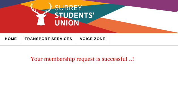Click empty navigation bar right of VOICE ZONE
The width and height of the screenshot is (178, 104).
(x=144, y=39)
